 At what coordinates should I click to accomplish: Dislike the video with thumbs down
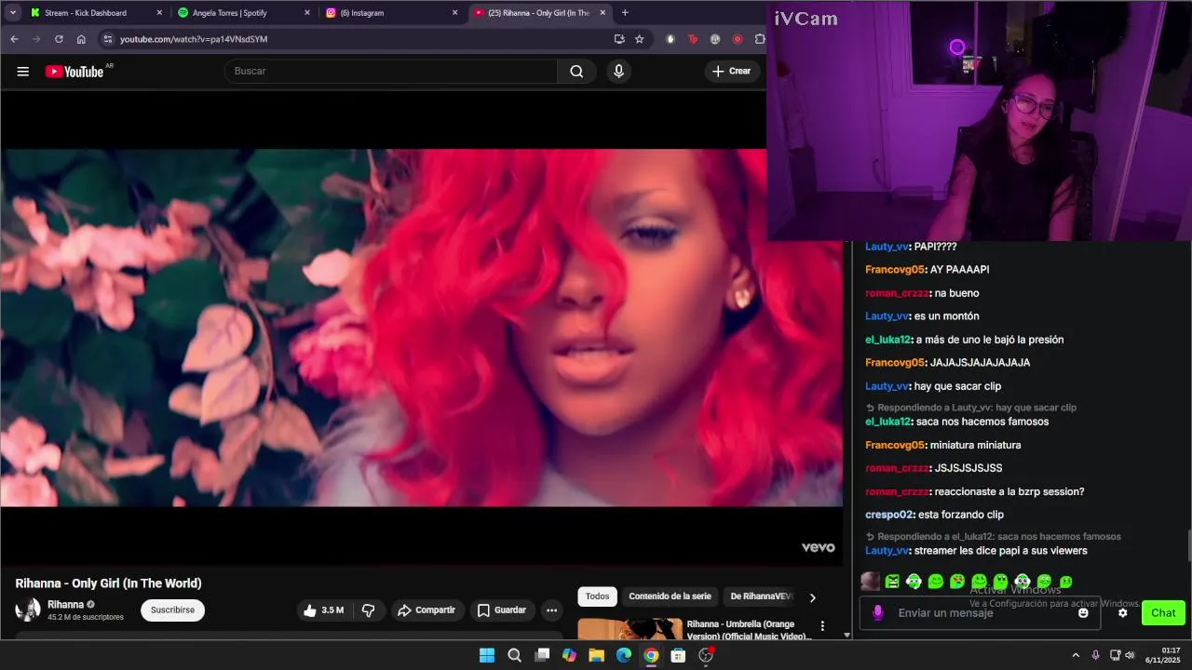(369, 610)
